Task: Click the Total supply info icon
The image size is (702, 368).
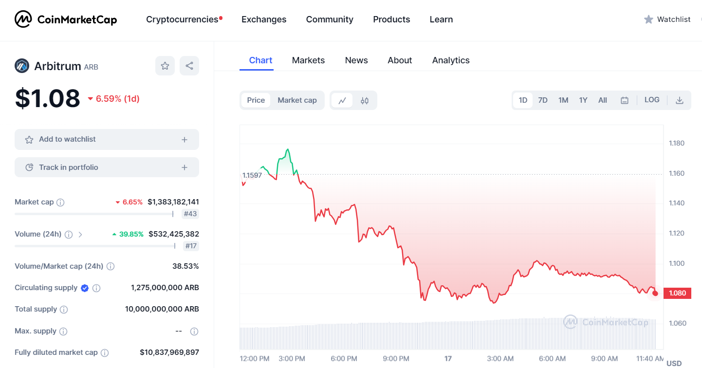Action: (x=64, y=309)
